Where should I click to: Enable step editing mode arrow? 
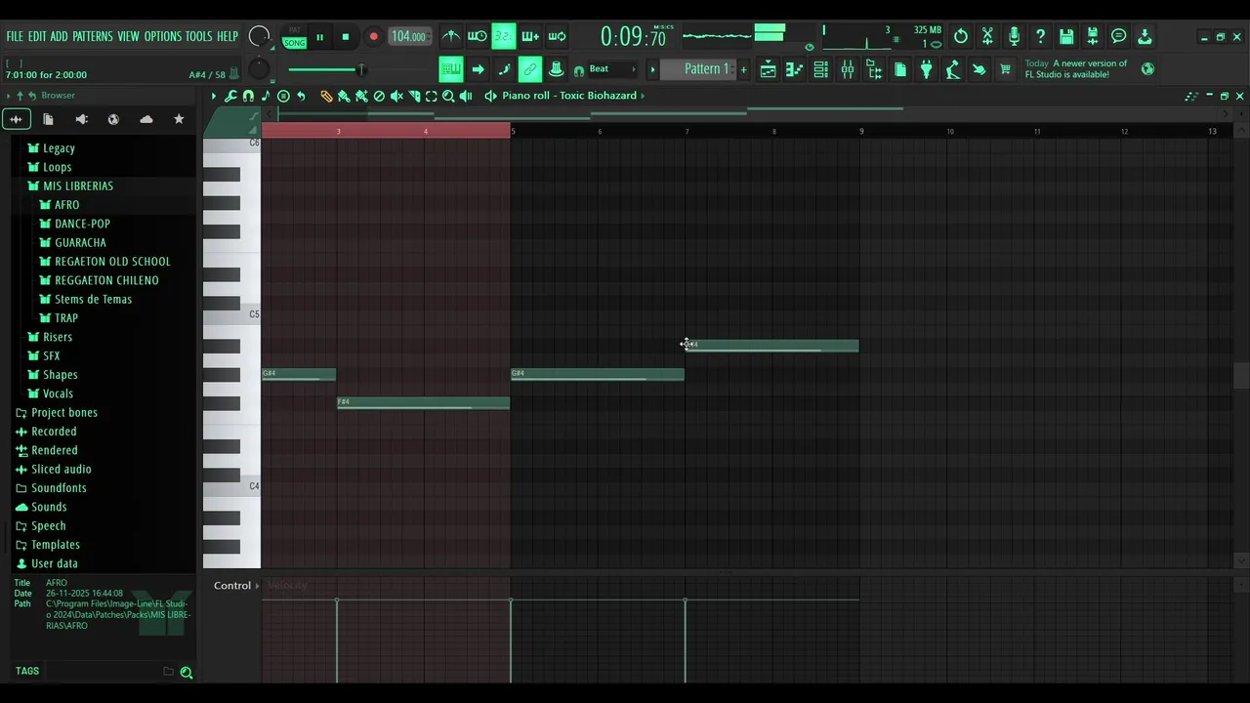(478, 69)
